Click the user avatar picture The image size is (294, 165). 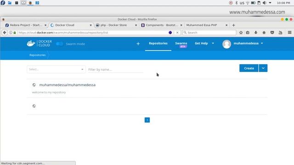[226, 44]
